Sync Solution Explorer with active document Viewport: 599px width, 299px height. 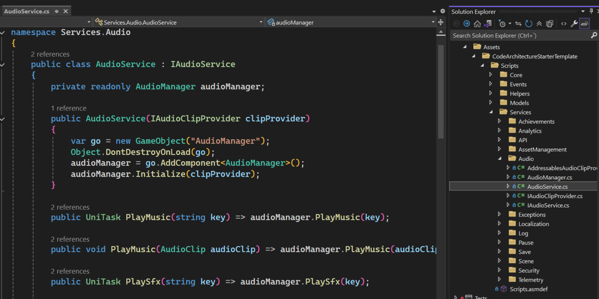click(518, 23)
